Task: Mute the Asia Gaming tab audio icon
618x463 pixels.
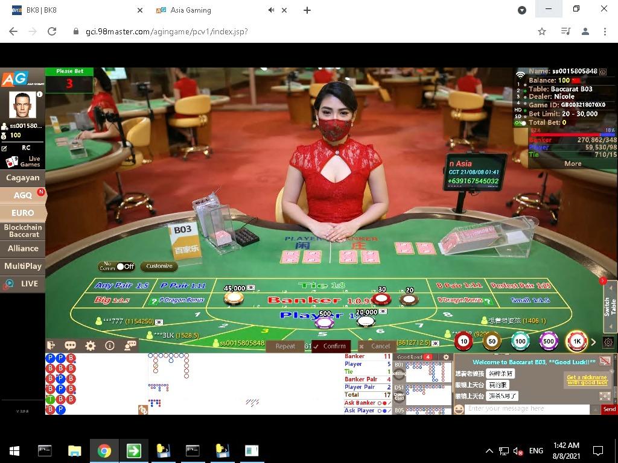Action: click(271, 10)
